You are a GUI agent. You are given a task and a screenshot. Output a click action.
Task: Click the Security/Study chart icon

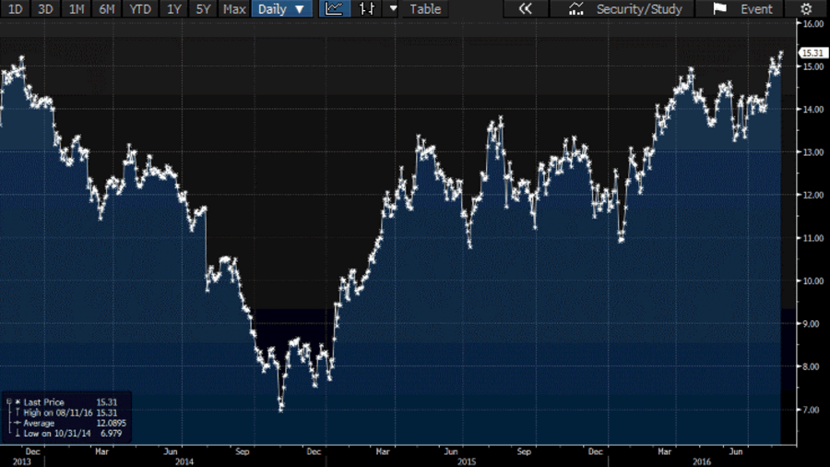[575, 9]
